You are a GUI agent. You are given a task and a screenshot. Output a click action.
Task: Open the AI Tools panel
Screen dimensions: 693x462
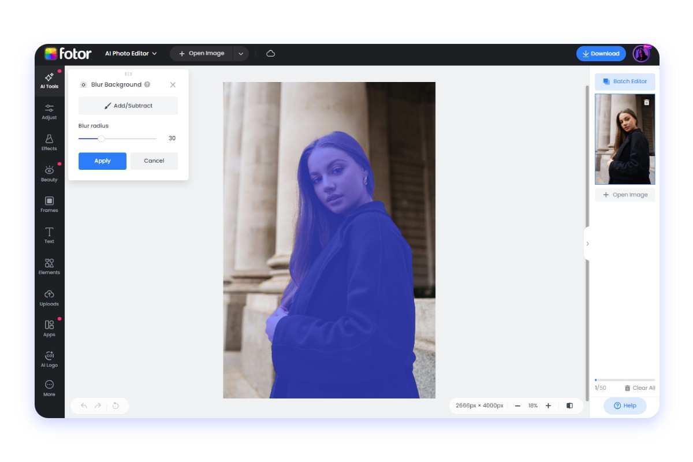click(49, 81)
